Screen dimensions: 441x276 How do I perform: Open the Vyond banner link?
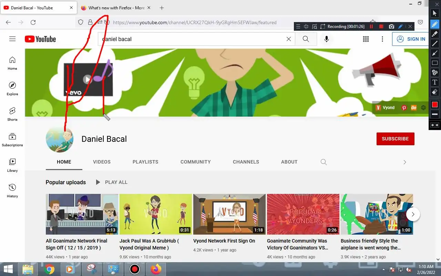[385, 108]
